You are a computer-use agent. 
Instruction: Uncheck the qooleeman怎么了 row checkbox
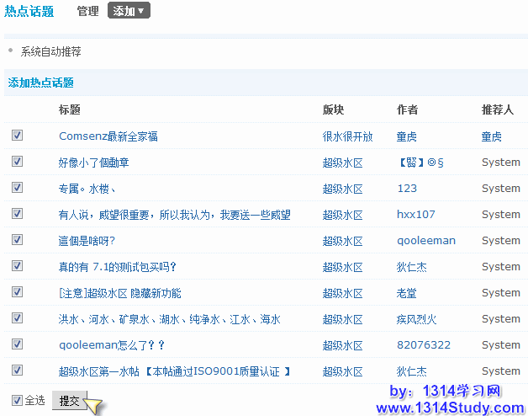click(18, 344)
